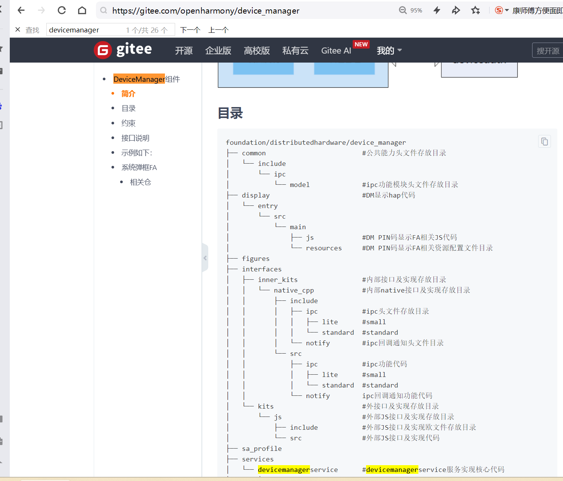The height and width of the screenshot is (481, 563).
Task: Copy the directory code block
Action: (545, 141)
